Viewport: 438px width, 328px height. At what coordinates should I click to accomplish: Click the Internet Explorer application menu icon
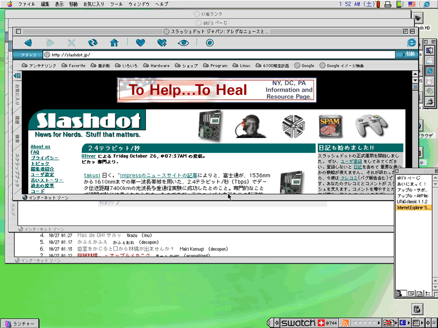pos(427,4)
